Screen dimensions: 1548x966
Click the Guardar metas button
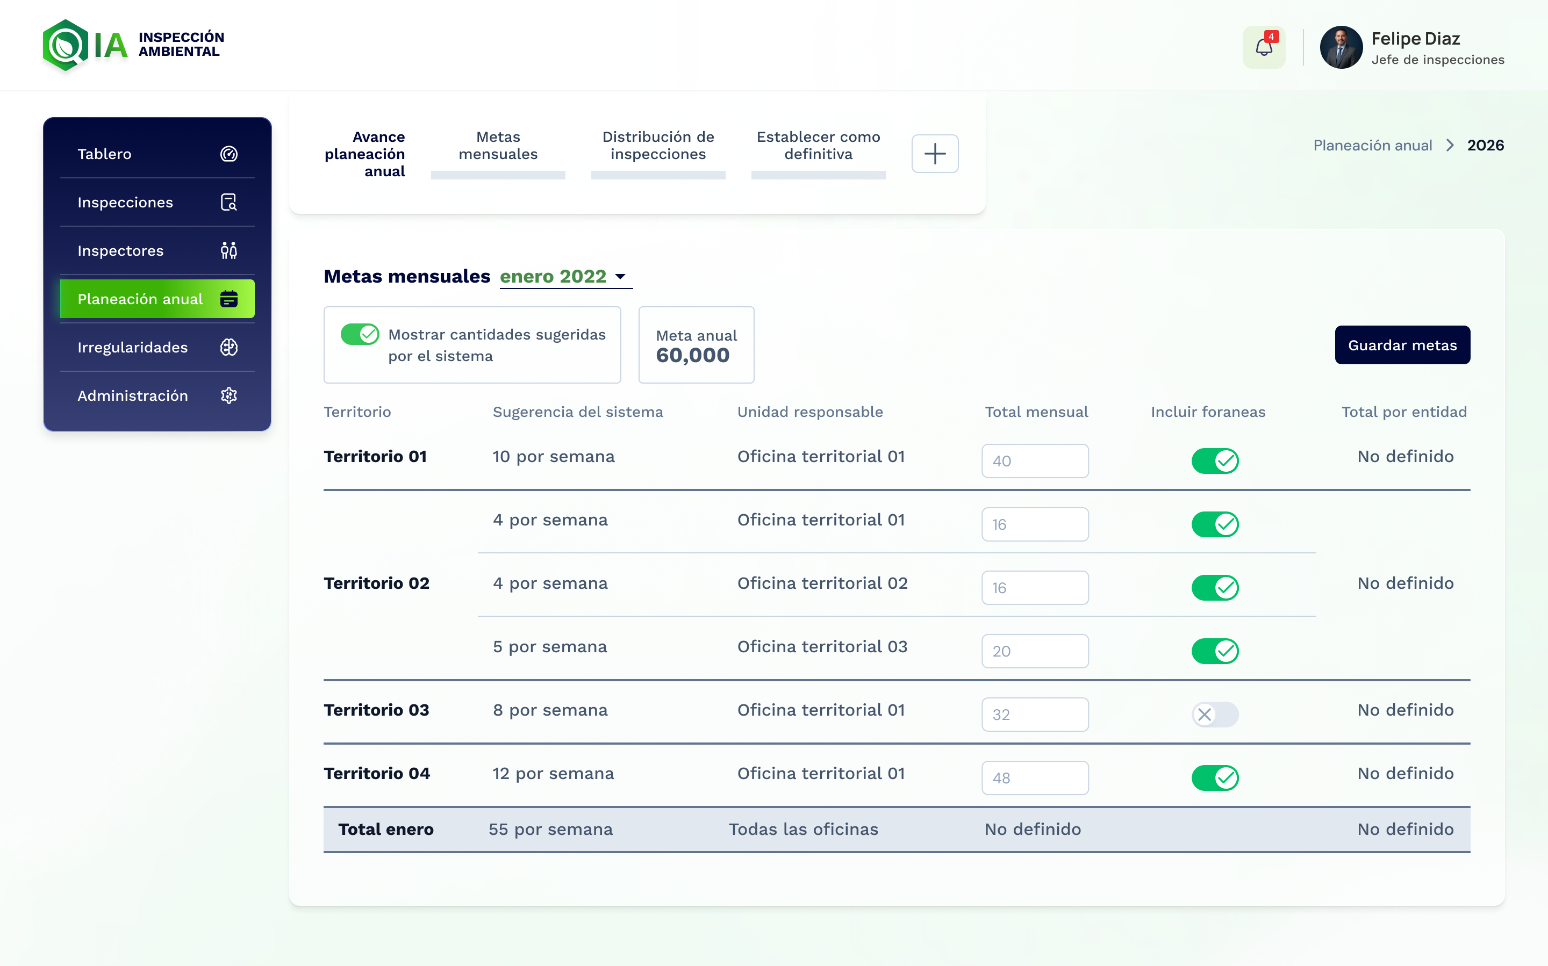[1402, 345]
